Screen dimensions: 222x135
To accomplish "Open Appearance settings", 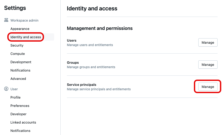I will [20, 29].
